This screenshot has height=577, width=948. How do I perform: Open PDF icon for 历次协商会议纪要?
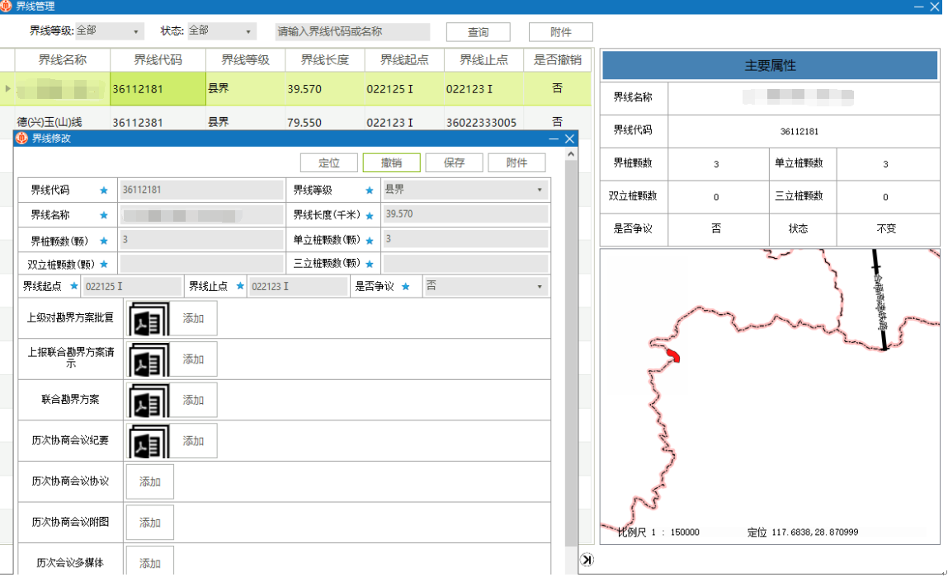tap(148, 442)
